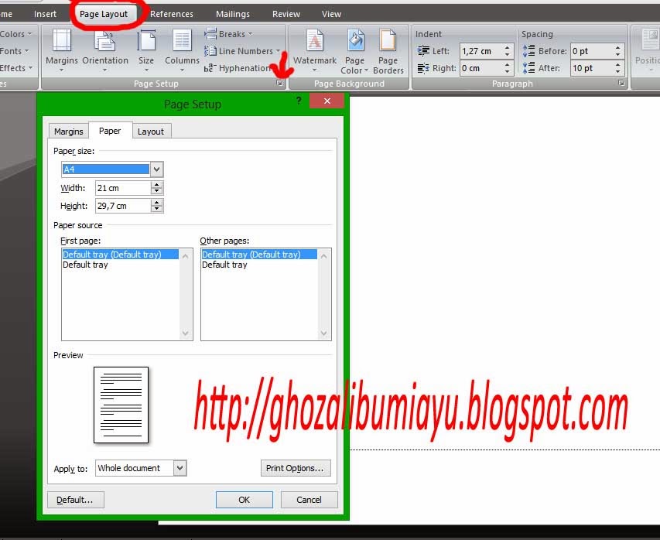Decrease Indent Right value
The height and width of the screenshot is (540, 660).
(x=508, y=71)
